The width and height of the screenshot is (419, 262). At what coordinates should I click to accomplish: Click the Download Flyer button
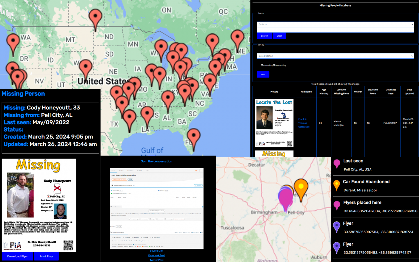pos(17,256)
